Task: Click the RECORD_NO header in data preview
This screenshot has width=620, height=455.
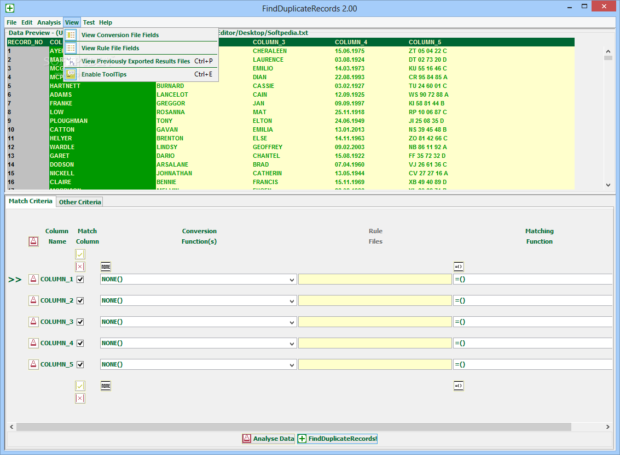Action: coord(25,42)
